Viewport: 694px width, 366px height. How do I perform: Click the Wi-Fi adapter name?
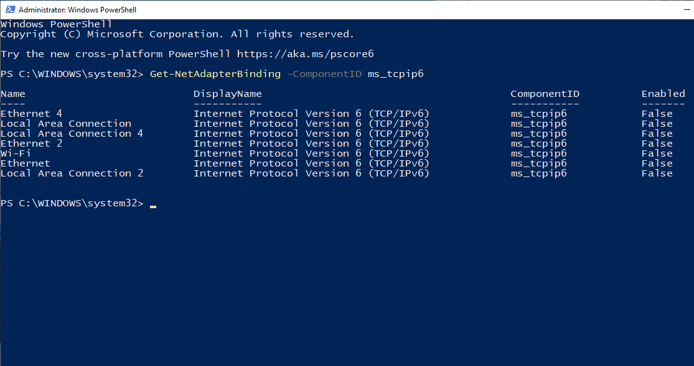[x=16, y=153]
